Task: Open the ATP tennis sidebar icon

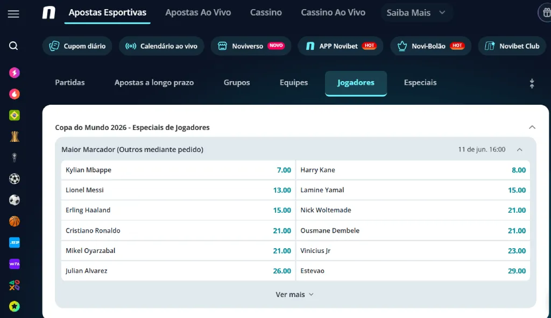Action: click(x=15, y=243)
